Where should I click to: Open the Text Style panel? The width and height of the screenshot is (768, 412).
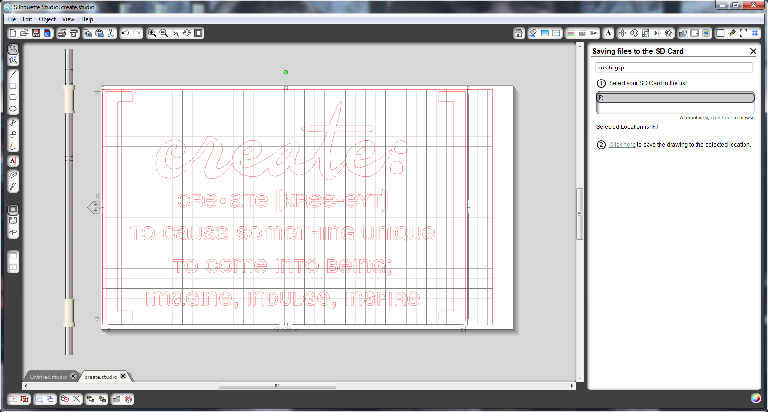(x=608, y=33)
